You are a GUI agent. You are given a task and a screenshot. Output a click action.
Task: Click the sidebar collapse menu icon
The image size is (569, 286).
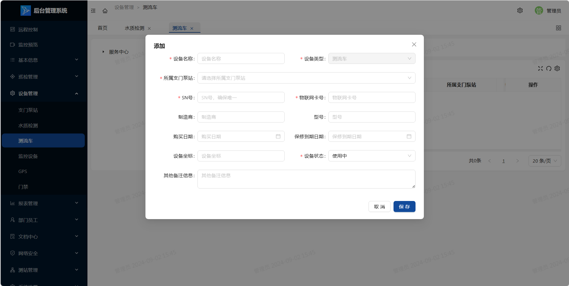click(x=93, y=11)
